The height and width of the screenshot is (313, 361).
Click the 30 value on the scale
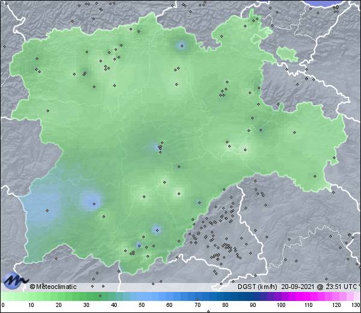[86, 305]
